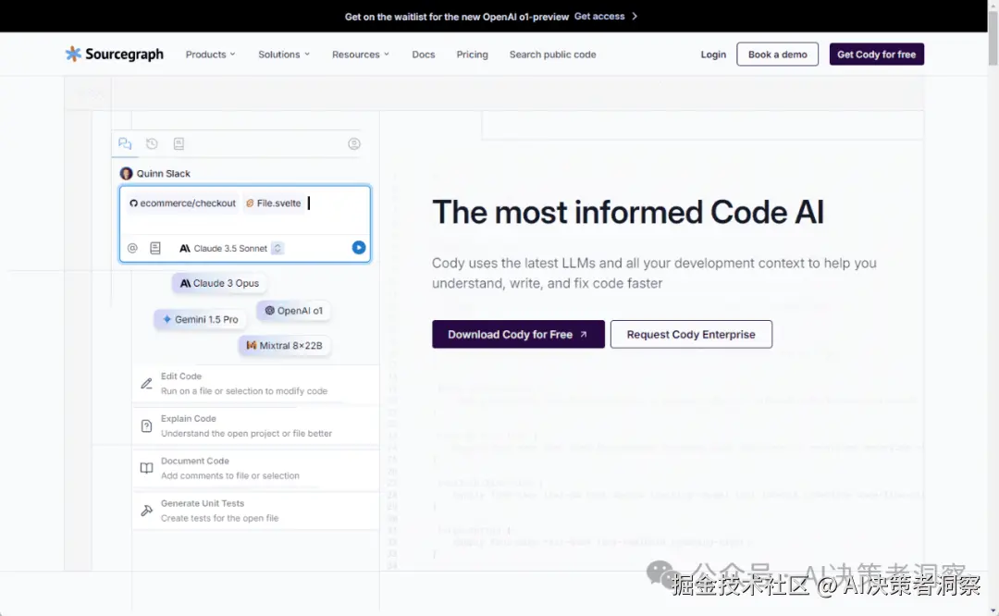Click the Mixtral logo icon
The image size is (999, 616).
tap(251, 345)
